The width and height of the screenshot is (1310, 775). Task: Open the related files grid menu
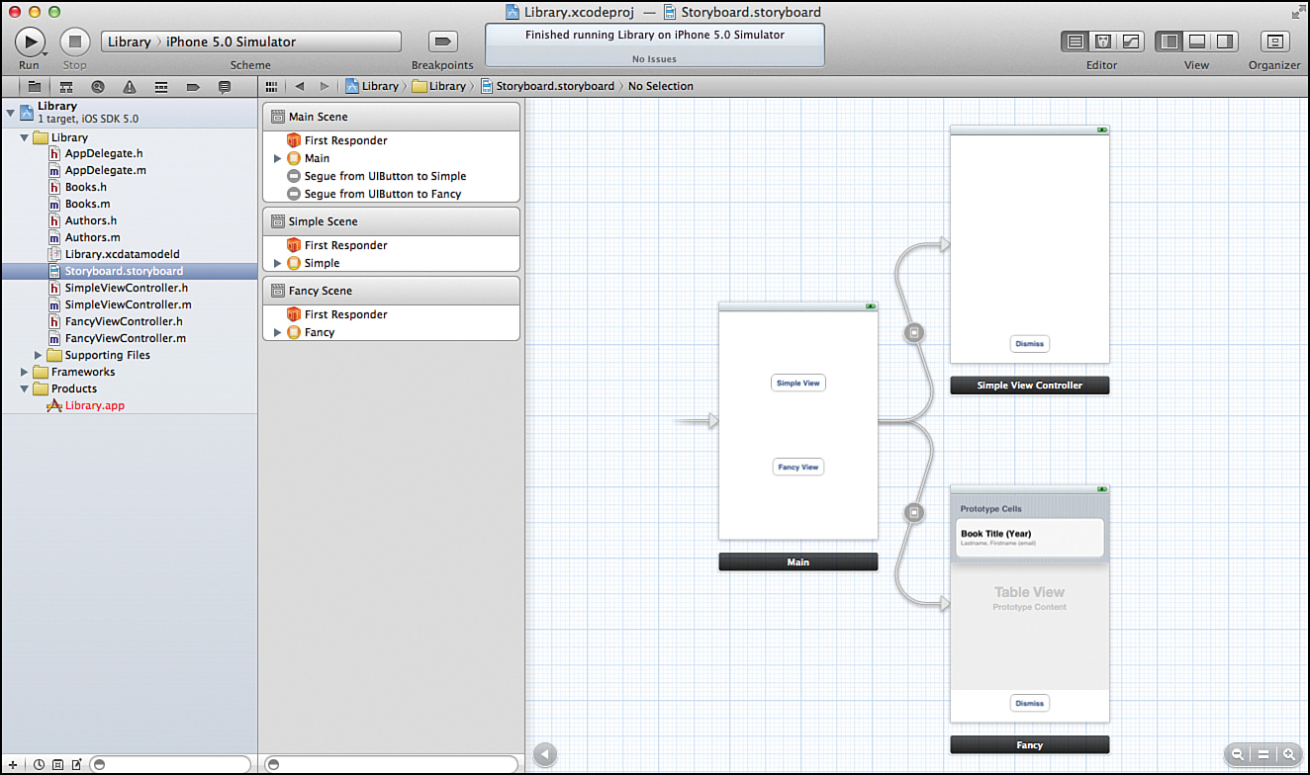(272, 86)
